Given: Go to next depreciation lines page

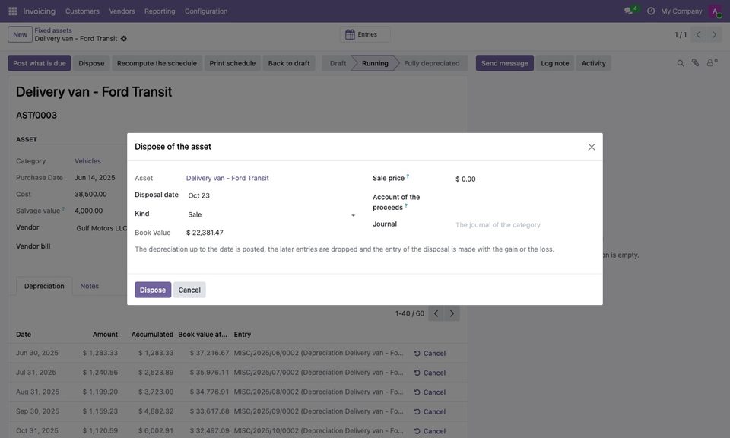Looking at the screenshot, I should pos(452,313).
